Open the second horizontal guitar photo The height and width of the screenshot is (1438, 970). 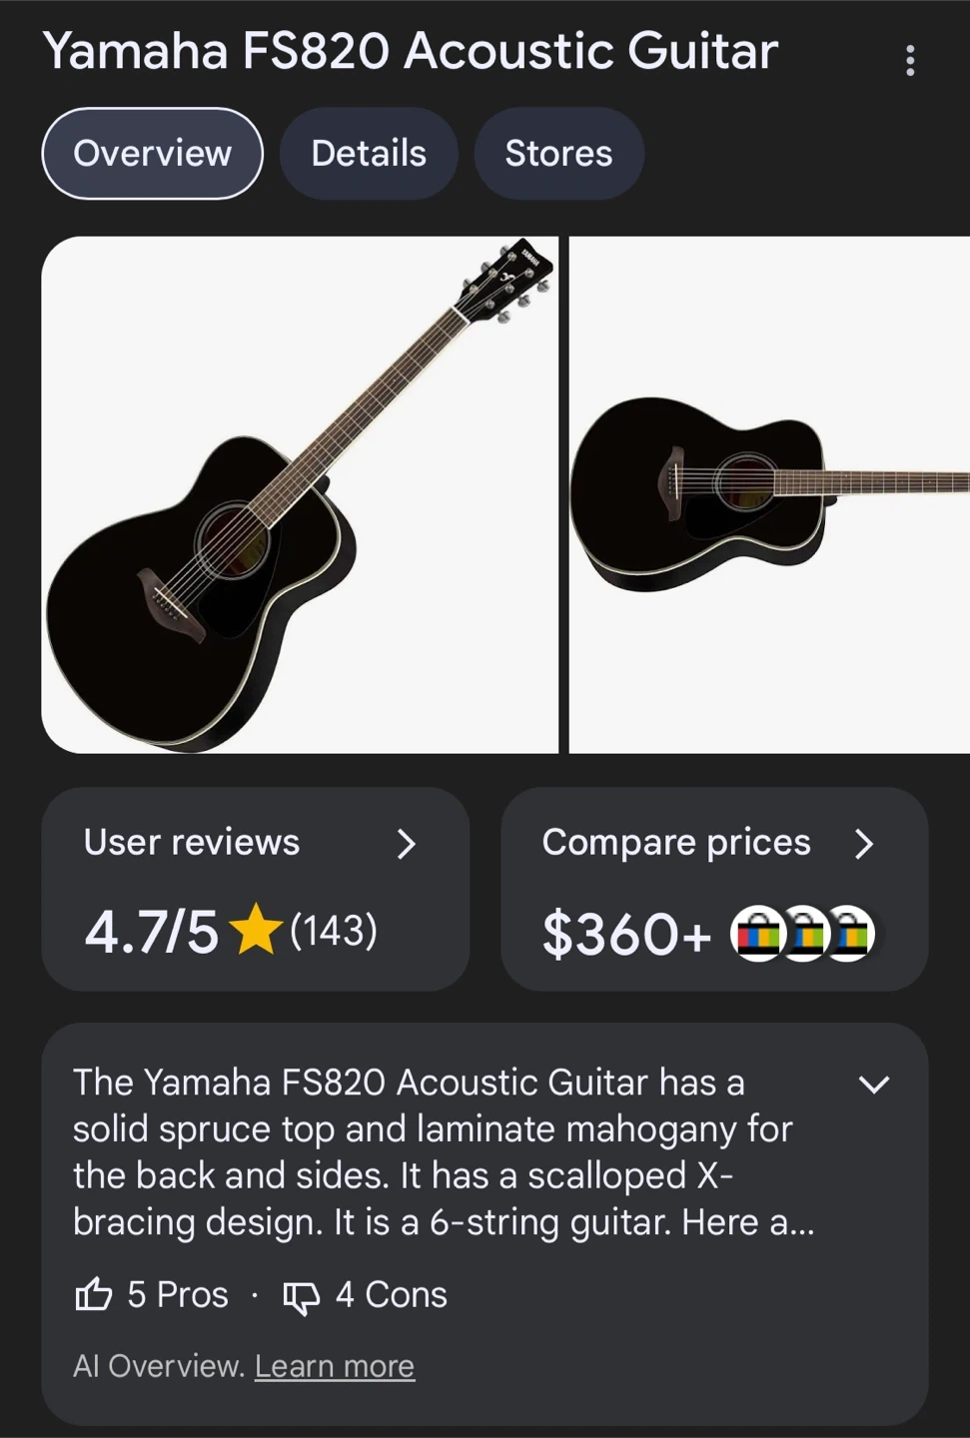click(769, 494)
